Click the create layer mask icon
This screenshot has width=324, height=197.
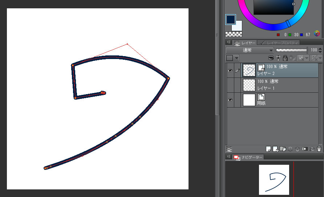[305, 149]
